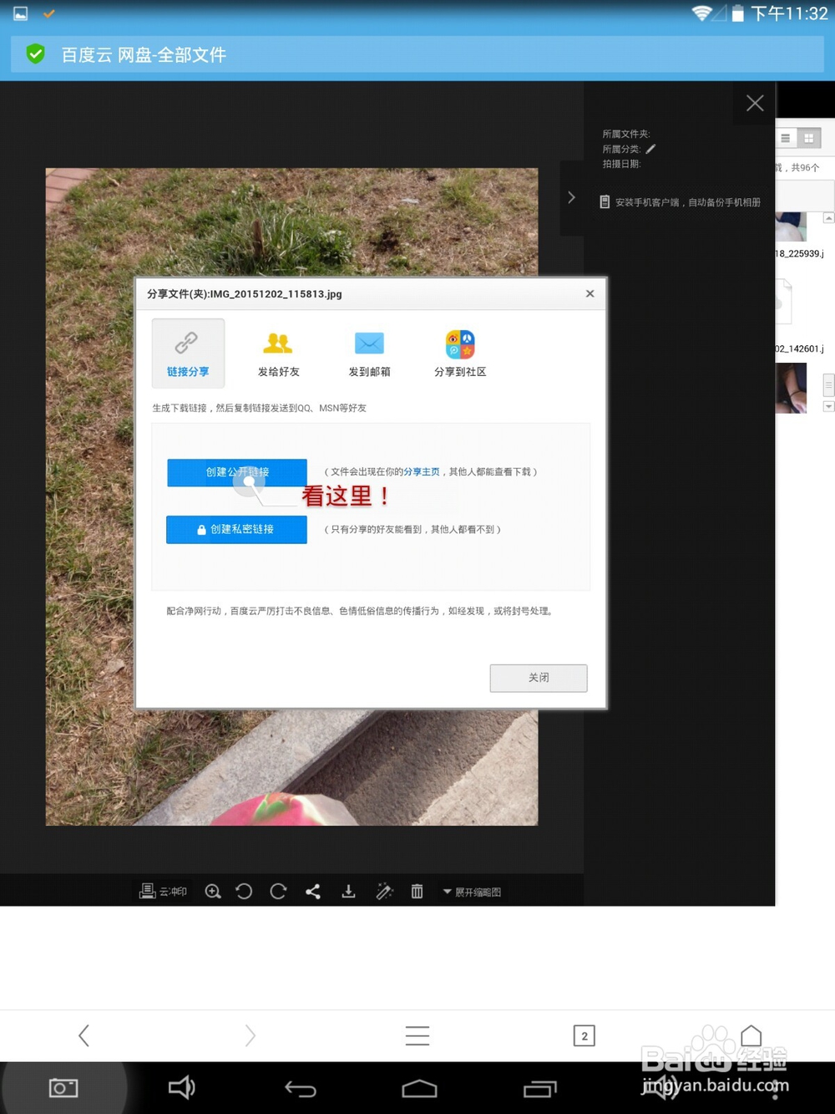Viewport: 835px width, 1114px height.
Task: Open the magic wand beautify tool
Action: [384, 892]
